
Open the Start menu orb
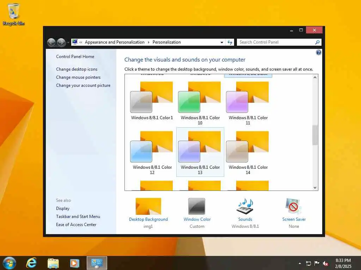click(x=10, y=263)
